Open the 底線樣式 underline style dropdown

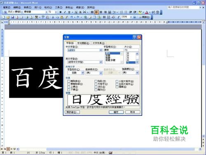pyautogui.click(x=101, y=73)
